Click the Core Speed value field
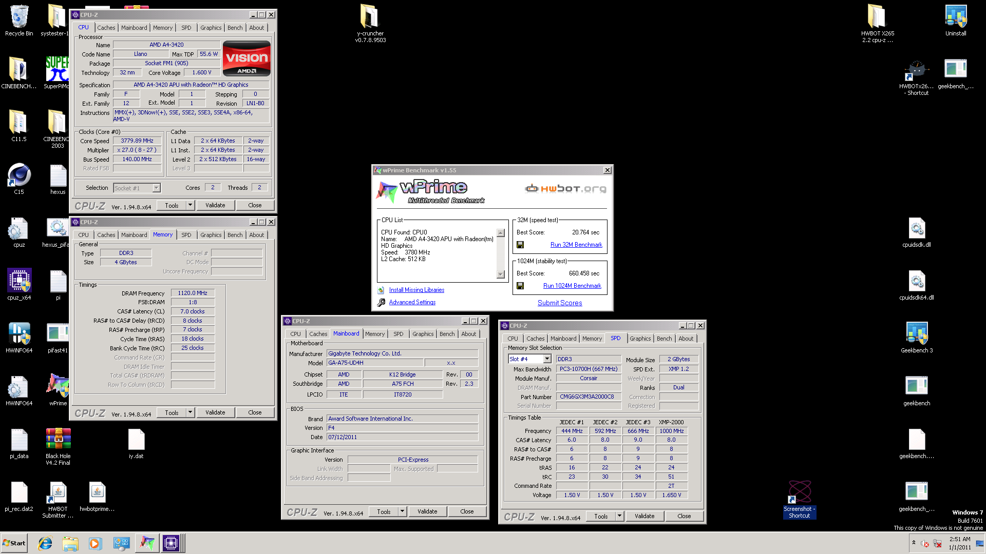Image resolution: width=986 pixels, height=554 pixels. tap(137, 141)
